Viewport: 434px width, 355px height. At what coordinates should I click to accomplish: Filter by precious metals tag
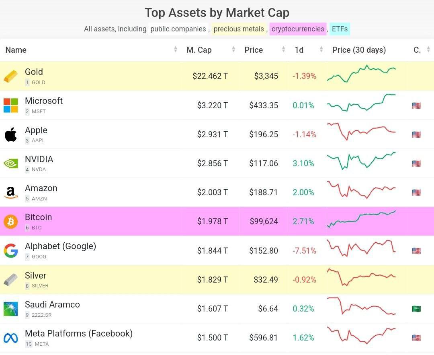point(239,29)
